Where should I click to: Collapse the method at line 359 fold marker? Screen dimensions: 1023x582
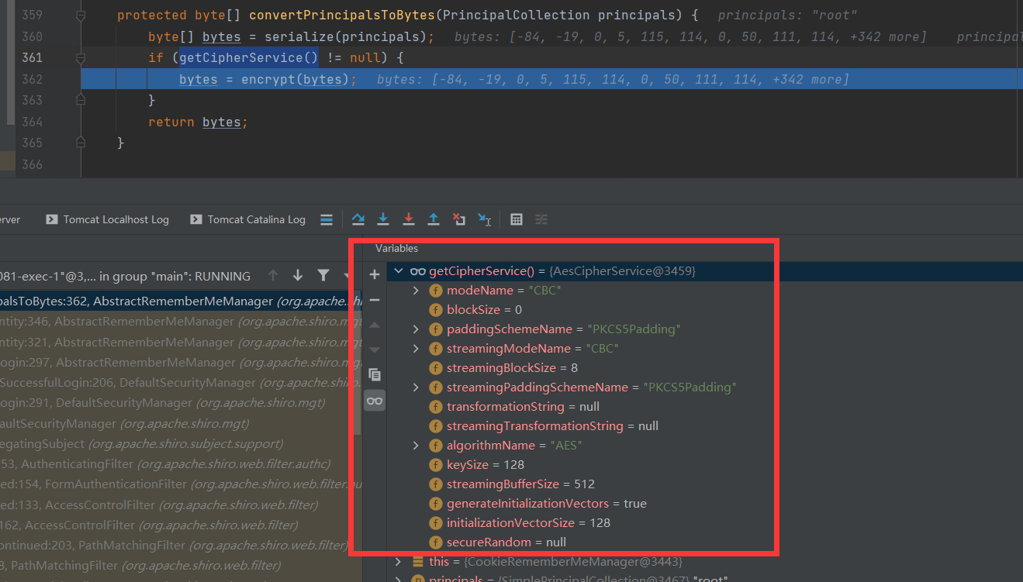pyautogui.click(x=81, y=15)
